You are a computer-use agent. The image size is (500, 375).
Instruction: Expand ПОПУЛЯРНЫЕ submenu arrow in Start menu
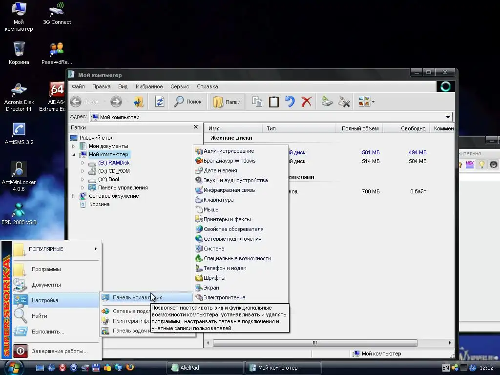95,249
